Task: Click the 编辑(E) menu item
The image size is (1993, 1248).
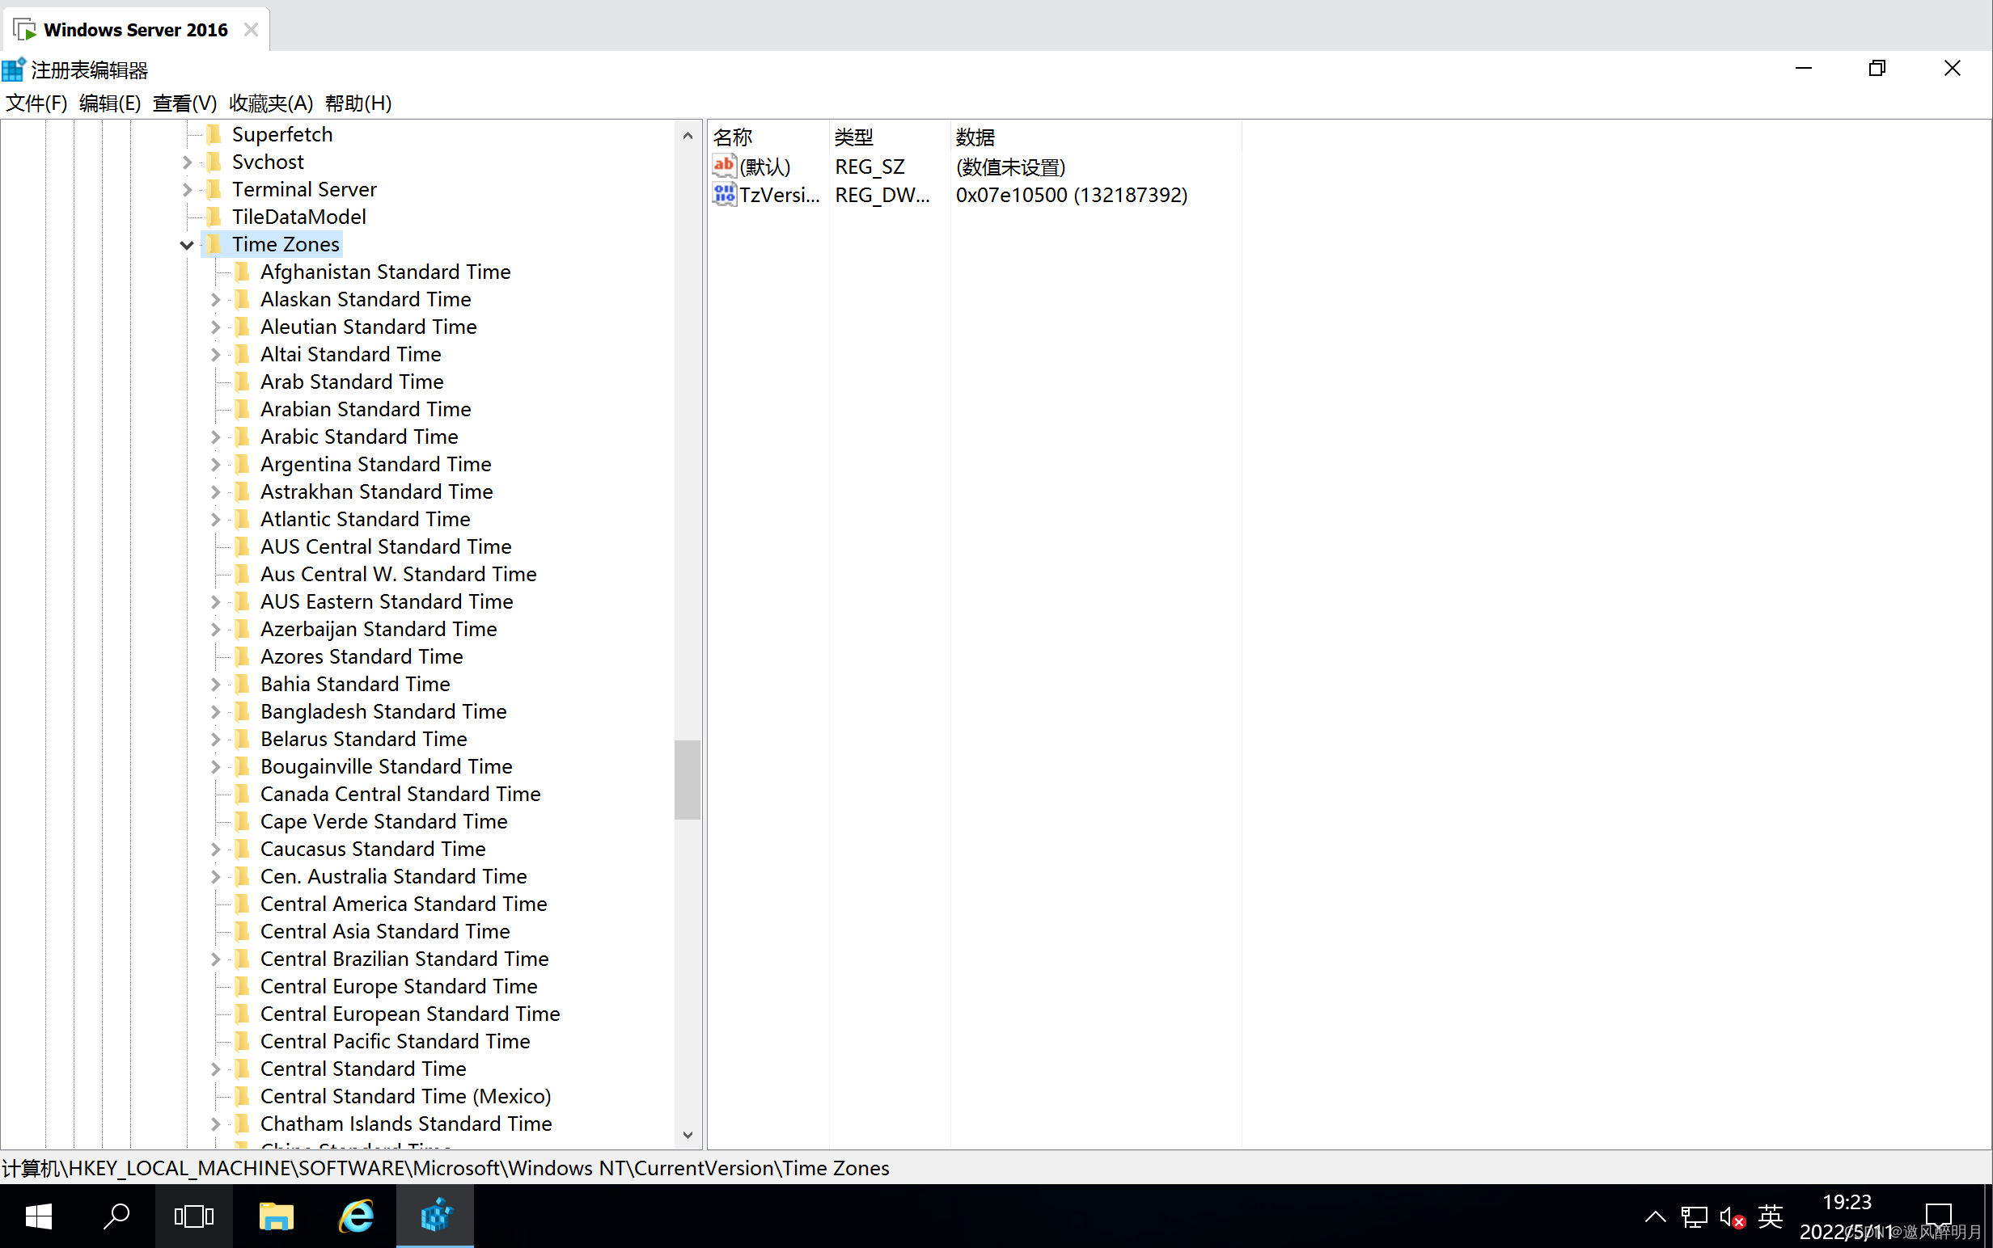Action: (107, 102)
